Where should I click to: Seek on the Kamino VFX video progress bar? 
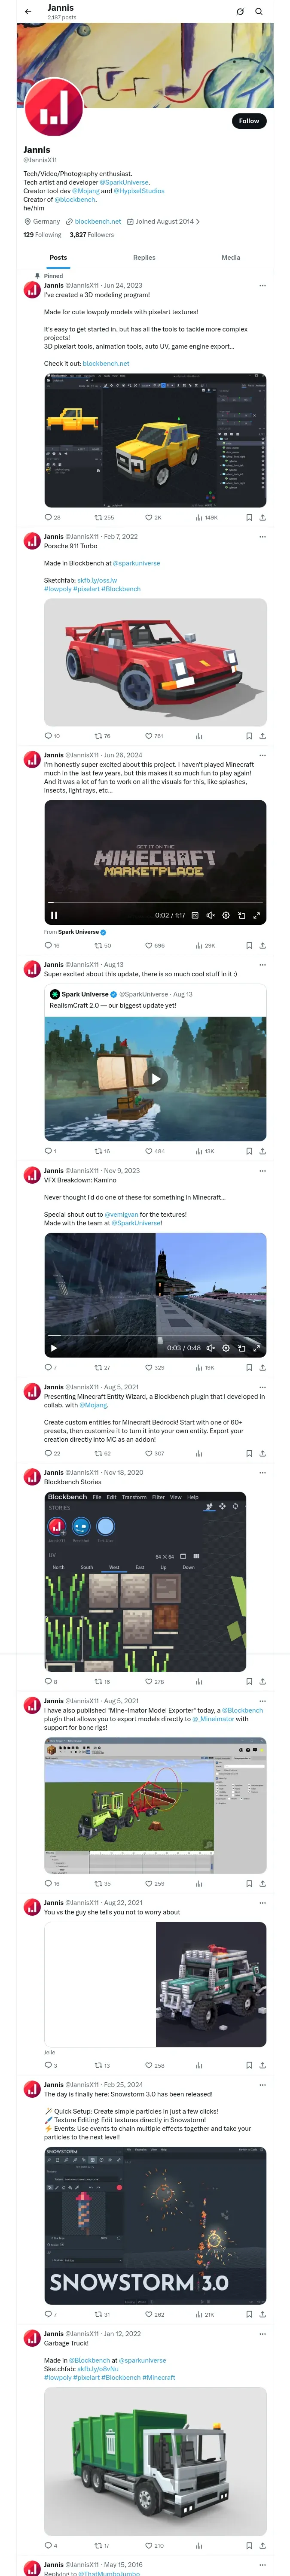(155, 1335)
